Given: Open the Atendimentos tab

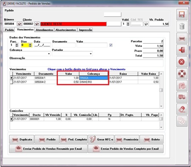Looking at the screenshot, I should 44,30.
